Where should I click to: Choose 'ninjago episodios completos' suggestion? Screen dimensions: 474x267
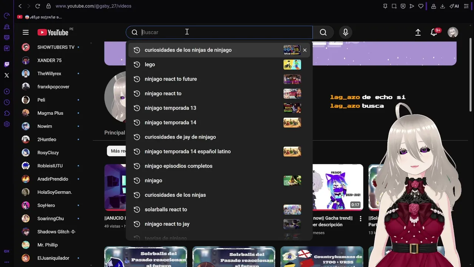click(219, 166)
